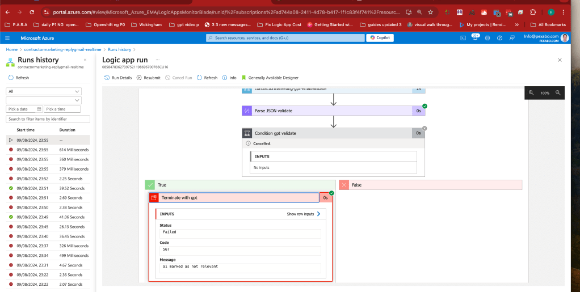
Task: Select the True branch header
Action: 241,185
